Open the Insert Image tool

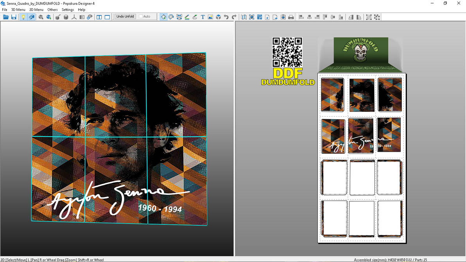pyautogui.click(x=211, y=17)
